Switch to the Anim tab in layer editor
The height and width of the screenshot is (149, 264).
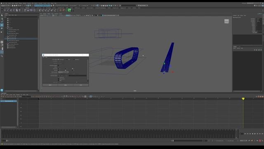(x=239, y=47)
